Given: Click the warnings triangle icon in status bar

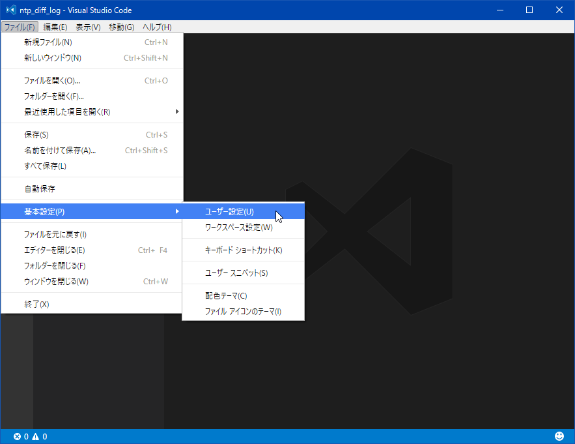Looking at the screenshot, I should 36,436.
